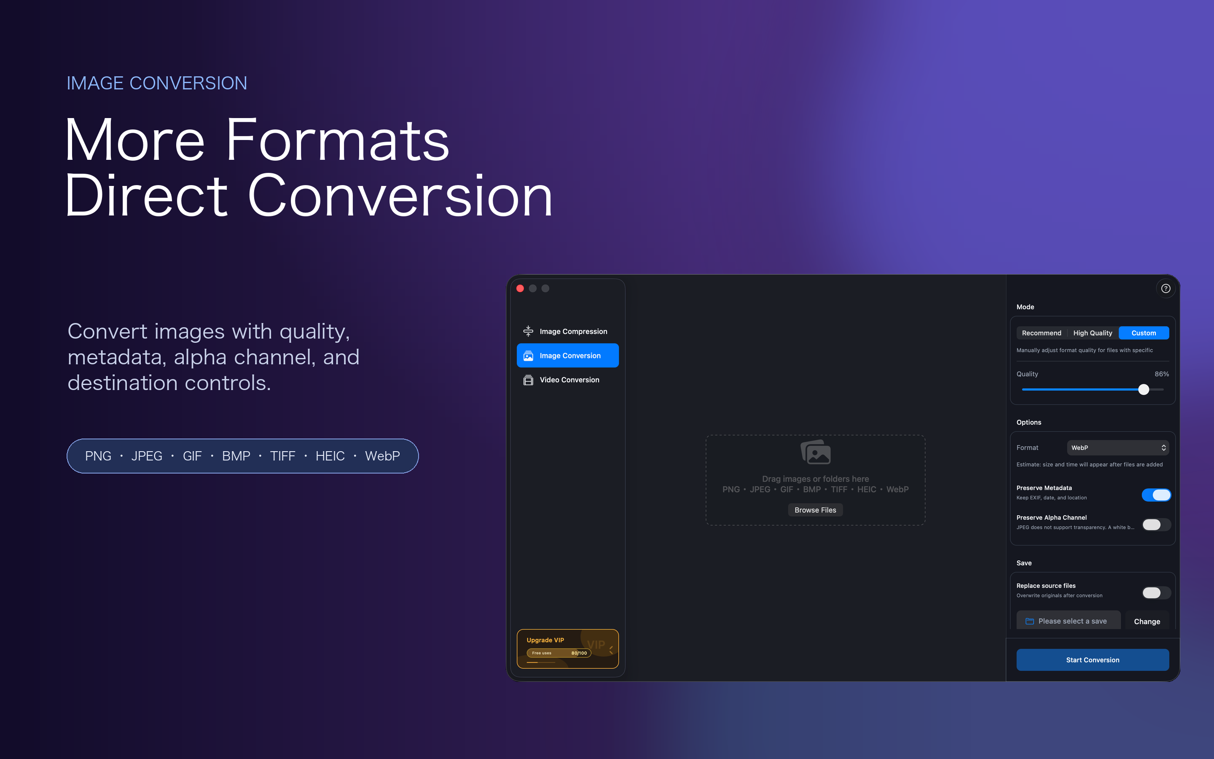Toggle Preserve Metadata switch off
Viewport: 1214px width, 759px height.
[1156, 495]
